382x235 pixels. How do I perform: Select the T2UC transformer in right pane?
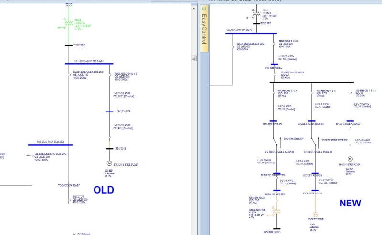[x=256, y=13]
